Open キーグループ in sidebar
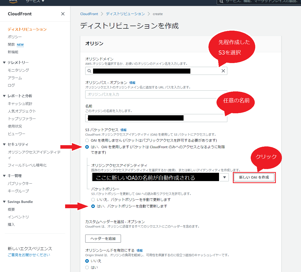 coord(18,191)
